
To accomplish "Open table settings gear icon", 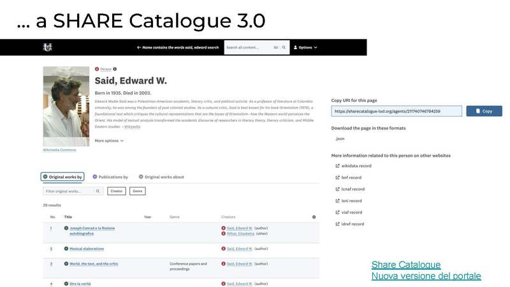I will click(x=314, y=217).
